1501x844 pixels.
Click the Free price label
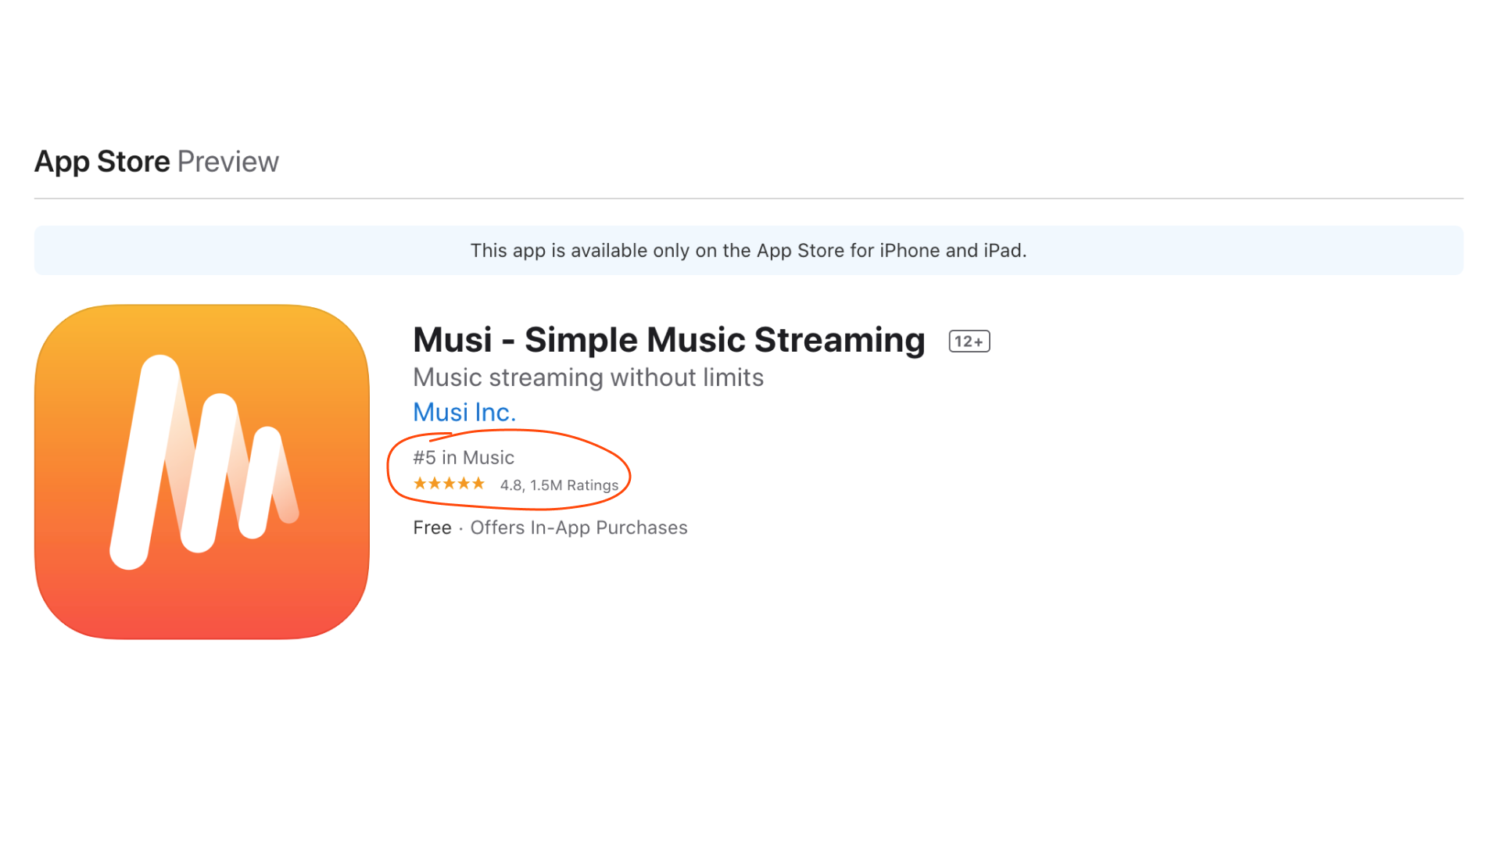pyautogui.click(x=432, y=527)
